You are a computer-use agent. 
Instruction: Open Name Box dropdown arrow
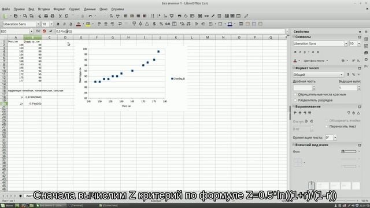pos(31,31)
